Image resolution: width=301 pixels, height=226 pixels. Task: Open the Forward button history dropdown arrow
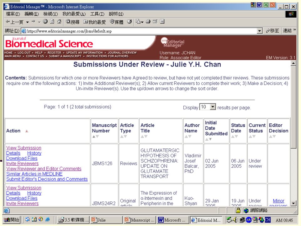(x=40, y=22)
